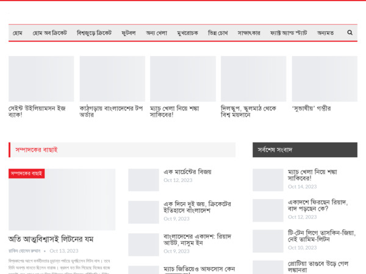The image size is (366, 274).
Task: Open article প্রোটিয়া তাণ্ডবে উড়ে গেল লঙ্কানরা
Action: point(318,267)
